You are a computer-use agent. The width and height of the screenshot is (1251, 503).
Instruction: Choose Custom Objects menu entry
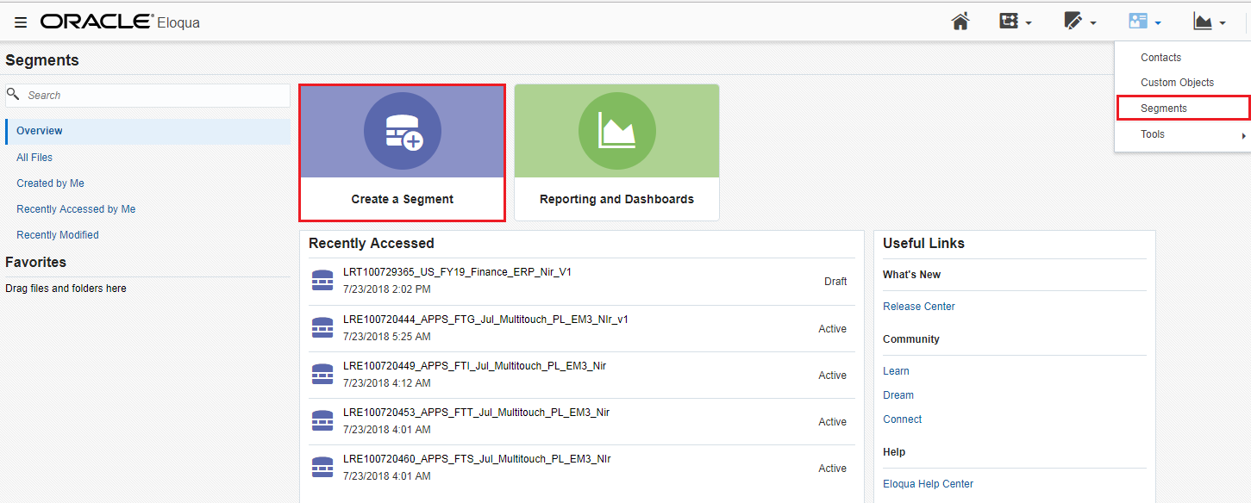tap(1177, 83)
